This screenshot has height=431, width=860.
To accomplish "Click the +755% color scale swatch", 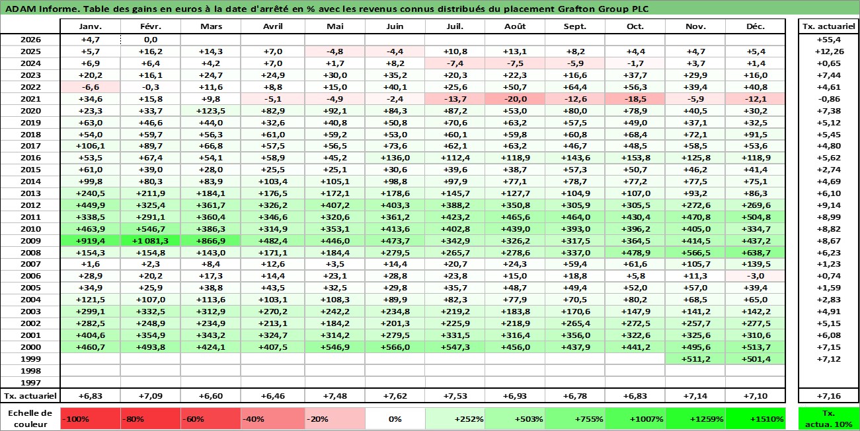I will pyautogui.click(x=574, y=418).
